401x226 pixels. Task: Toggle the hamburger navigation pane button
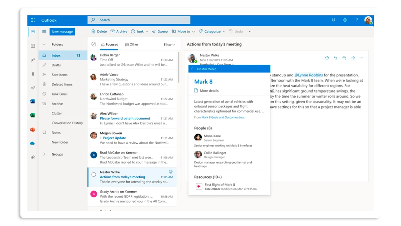pyautogui.click(x=44, y=31)
